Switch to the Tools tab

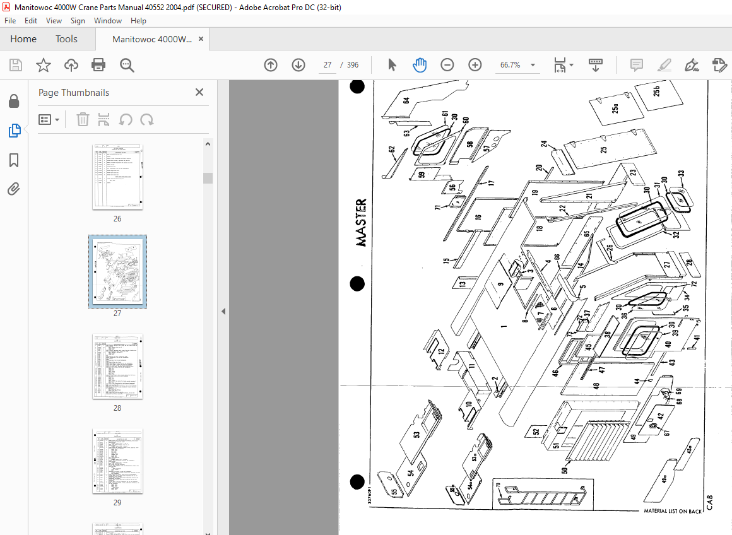pos(66,38)
